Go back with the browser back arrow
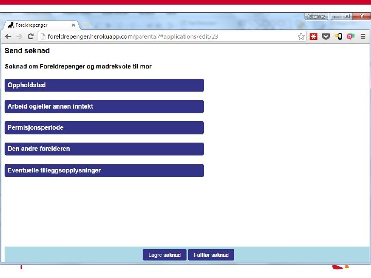 [x=8, y=37]
